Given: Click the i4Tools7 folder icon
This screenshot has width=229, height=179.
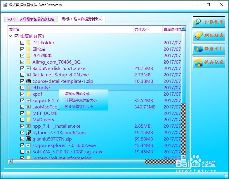Looking at the screenshot, I should (28, 87).
